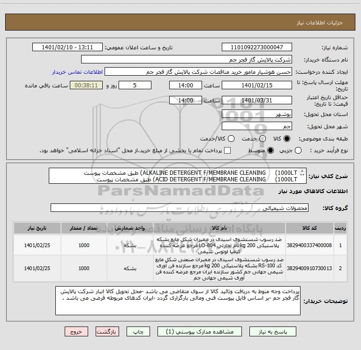Screen dimensions: 361x350
Task: Click the شماره نیاز field 1101092273000047
Action: point(257,47)
